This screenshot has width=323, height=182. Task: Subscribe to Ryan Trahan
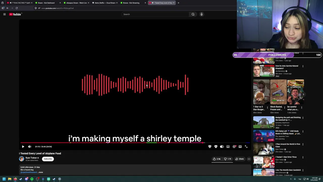[x=48, y=159]
